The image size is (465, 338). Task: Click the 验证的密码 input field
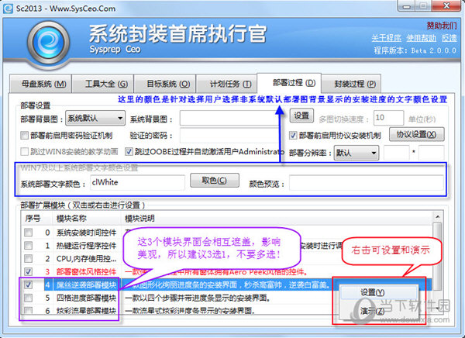(230, 136)
